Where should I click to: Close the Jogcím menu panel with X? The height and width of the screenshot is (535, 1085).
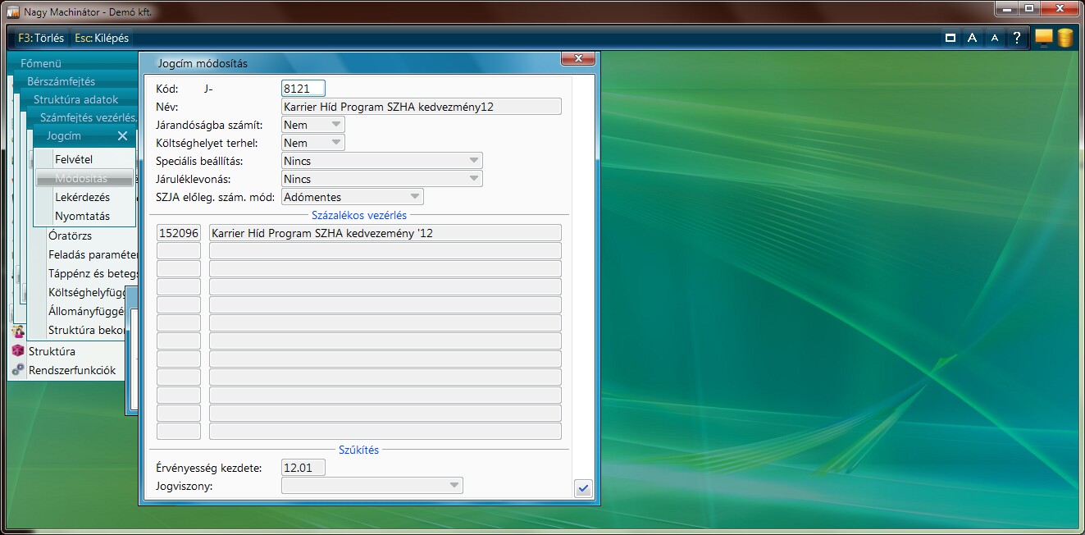coord(122,136)
